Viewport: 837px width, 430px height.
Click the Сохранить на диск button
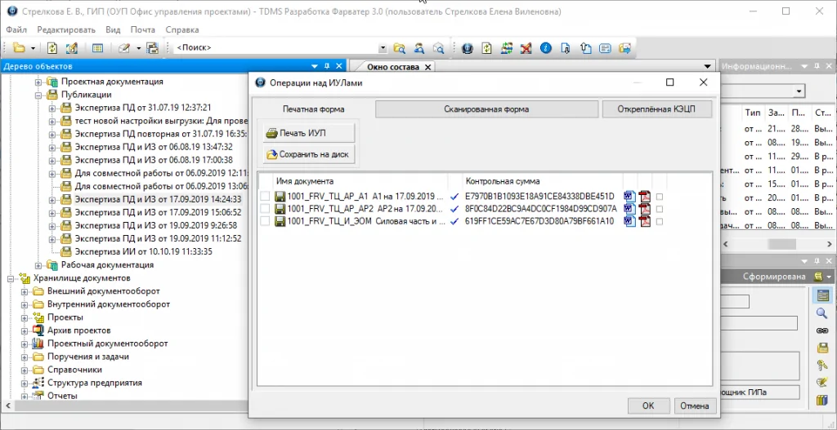(309, 154)
